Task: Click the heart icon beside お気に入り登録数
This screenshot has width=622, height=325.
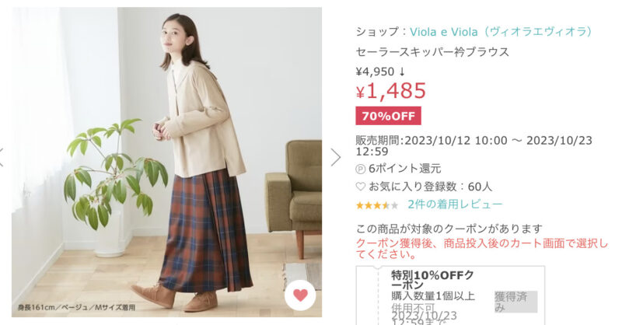Action: (360, 187)
